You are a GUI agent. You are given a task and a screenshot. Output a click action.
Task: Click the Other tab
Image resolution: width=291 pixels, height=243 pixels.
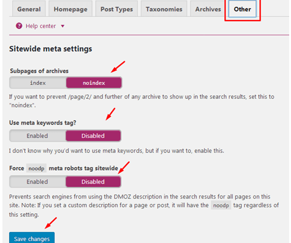pyautogui.click(x=242, y=9)
